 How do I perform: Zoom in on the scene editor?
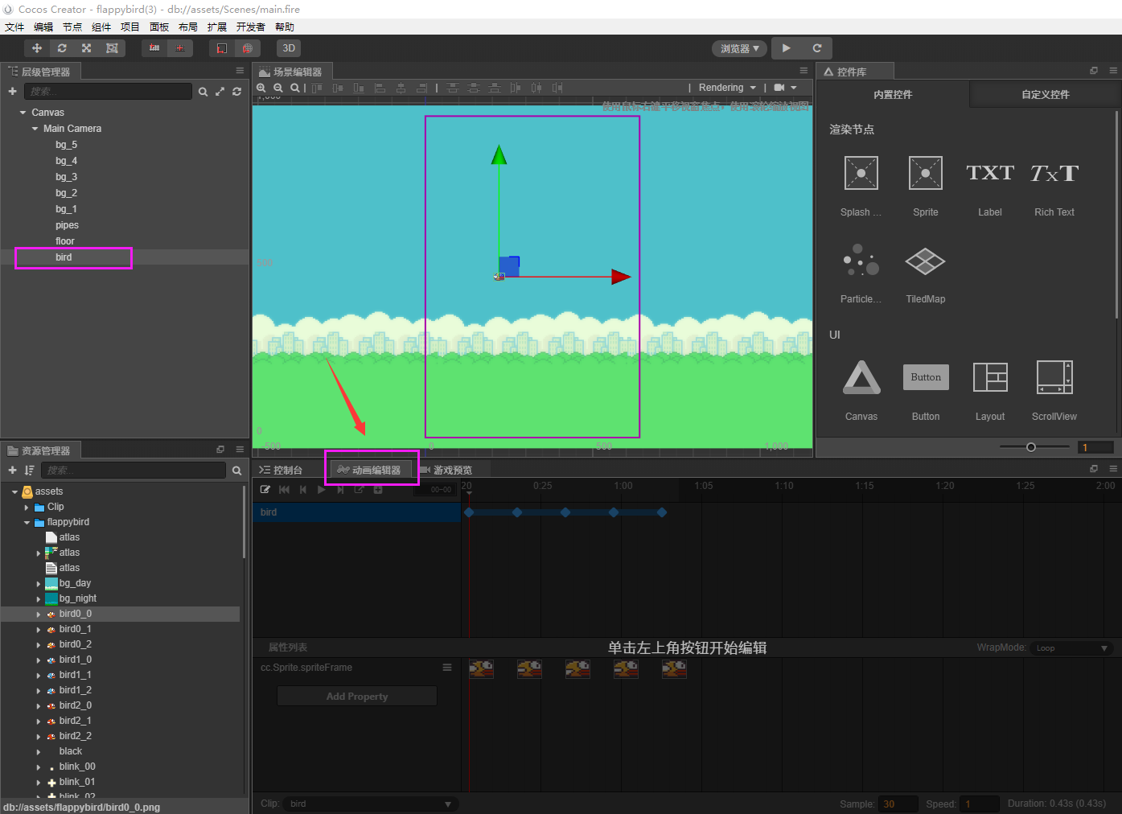(x=261, y=88)
